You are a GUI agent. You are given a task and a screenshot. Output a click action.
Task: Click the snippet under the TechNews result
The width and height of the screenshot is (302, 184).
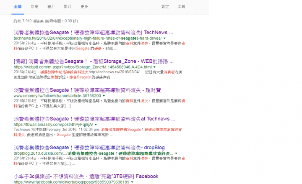pyautogui.click(x=99, y=46)
